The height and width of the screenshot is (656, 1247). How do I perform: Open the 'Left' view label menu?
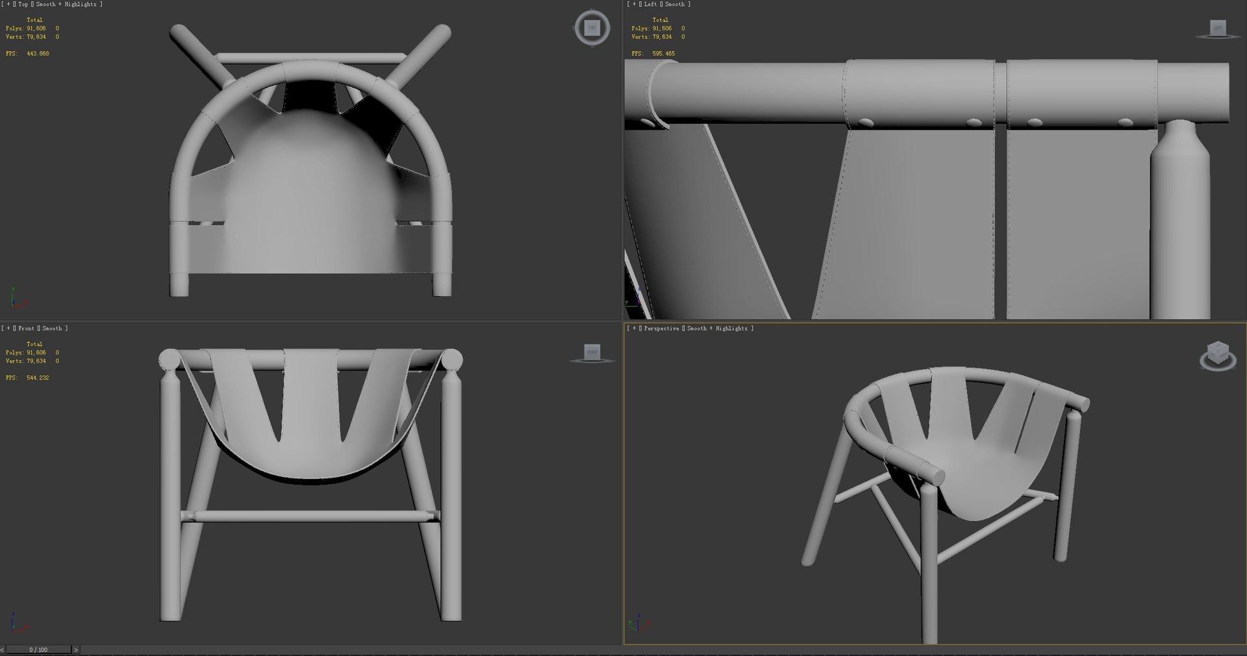[x=651, y=5]
